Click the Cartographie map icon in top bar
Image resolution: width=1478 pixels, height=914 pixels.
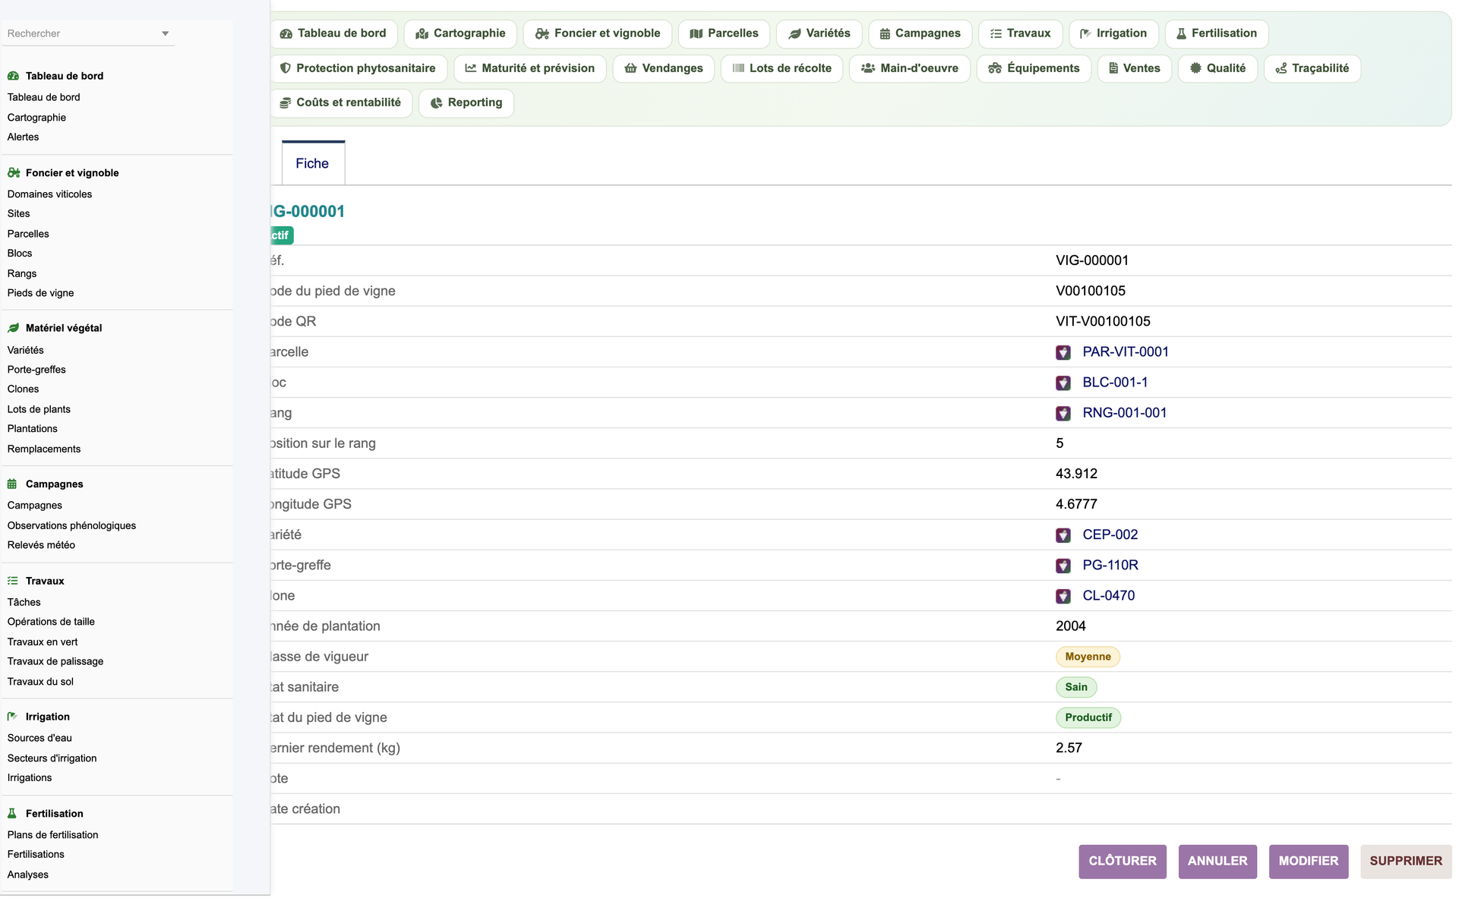pyautogui.click(x=422, y=34)
